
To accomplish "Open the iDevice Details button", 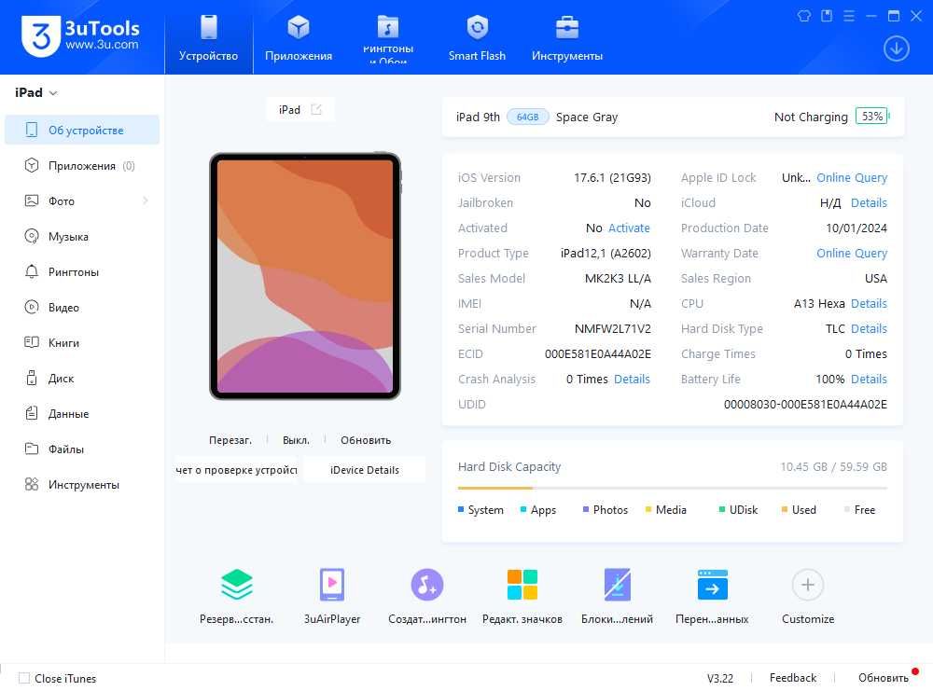I will click(x=364, y=470).
